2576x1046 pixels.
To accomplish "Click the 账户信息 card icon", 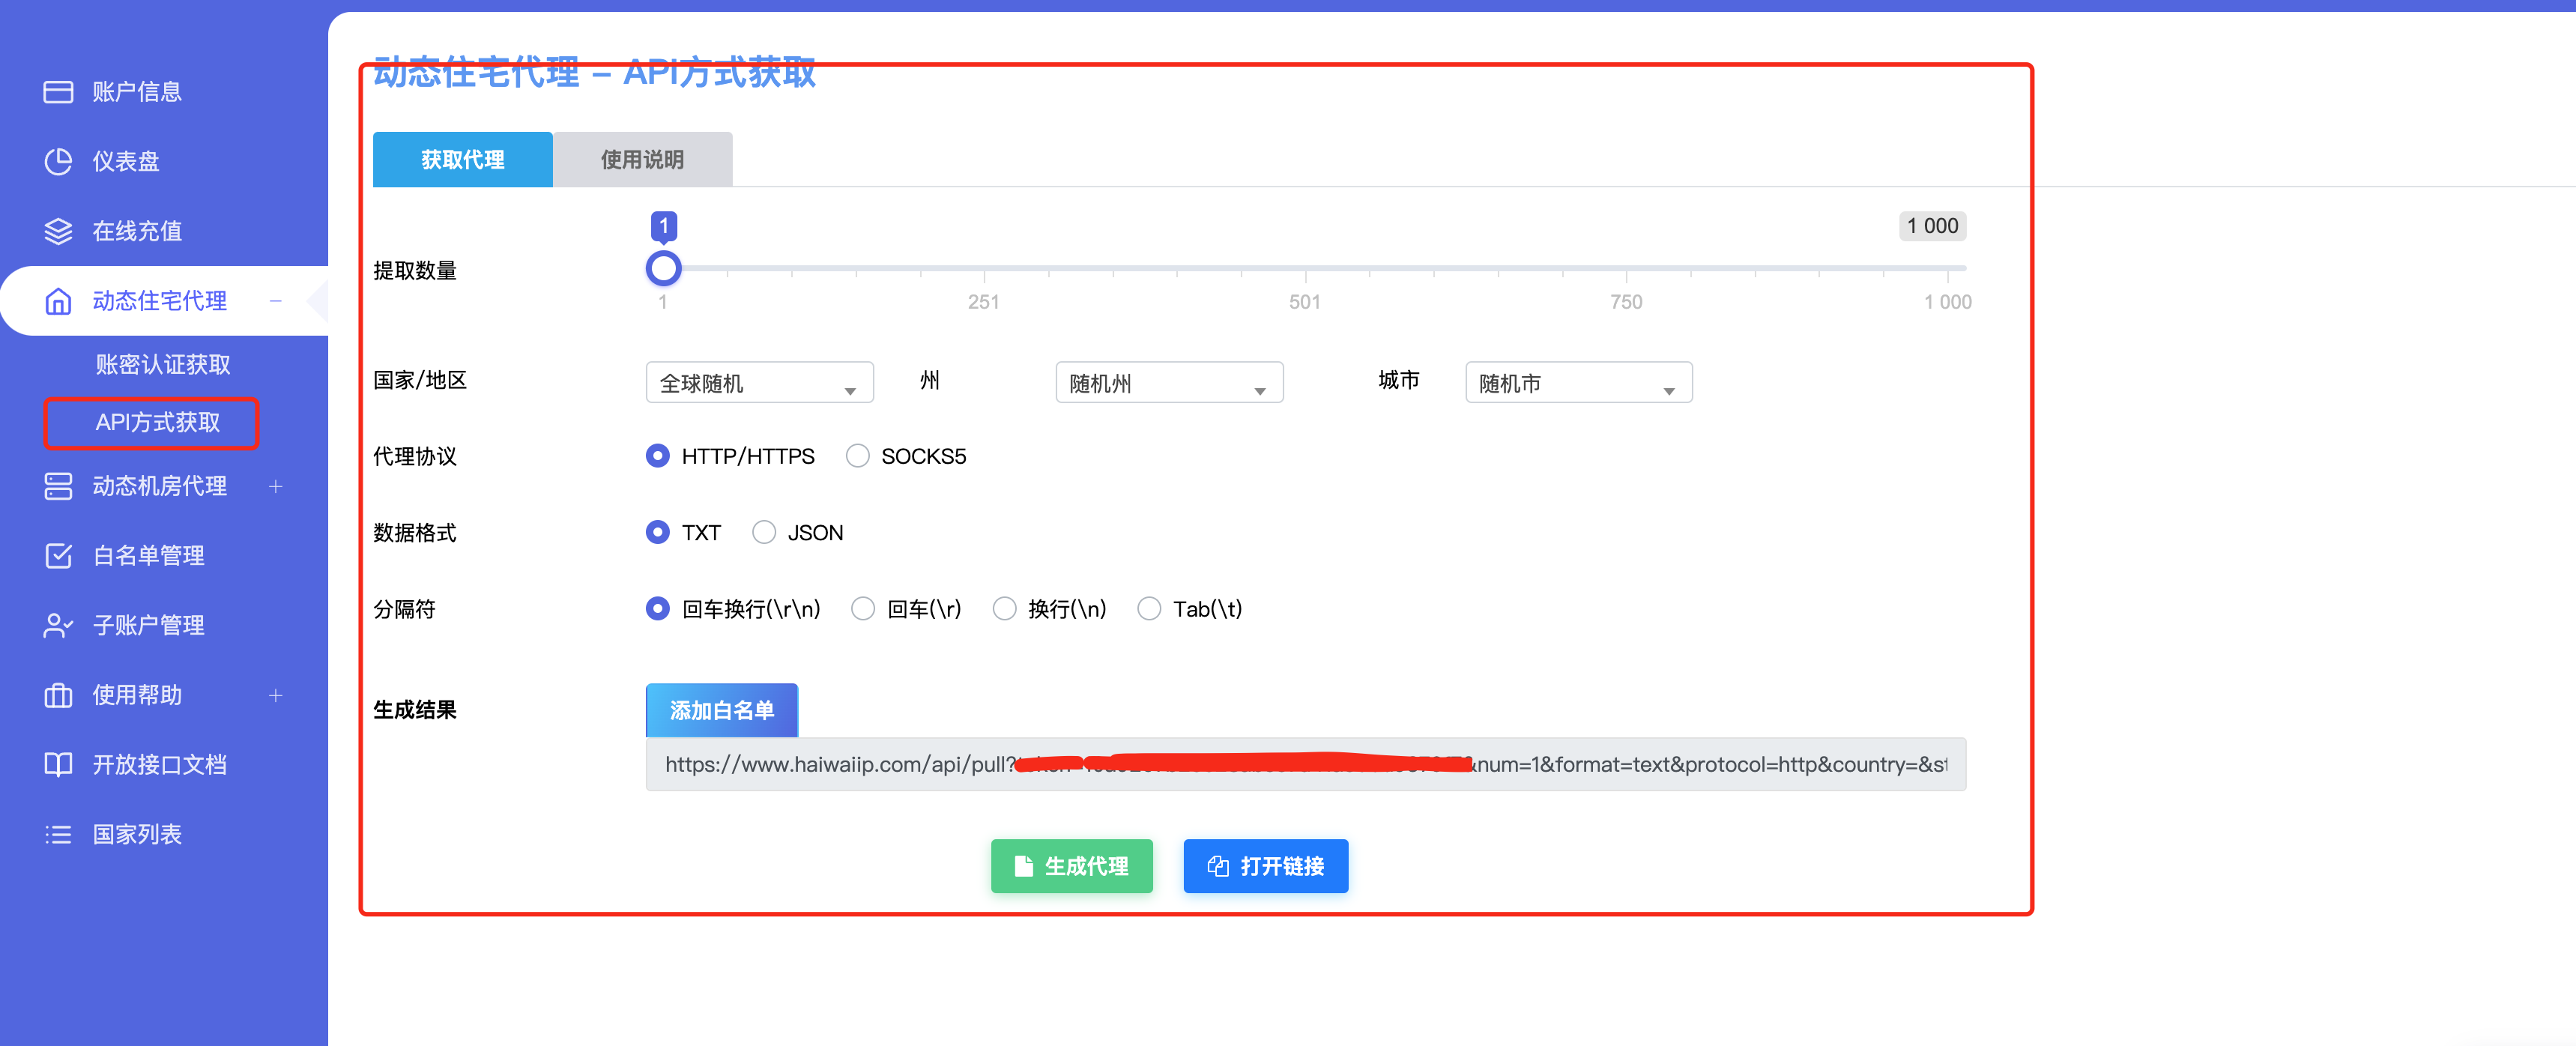I will (58, 92).
